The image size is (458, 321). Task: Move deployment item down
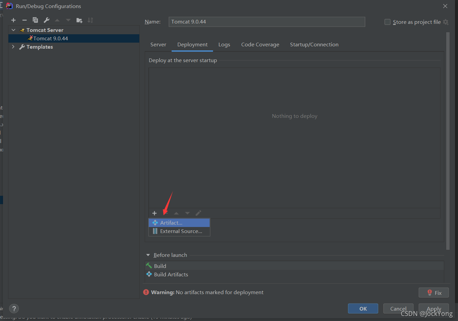tap(187, 213)
